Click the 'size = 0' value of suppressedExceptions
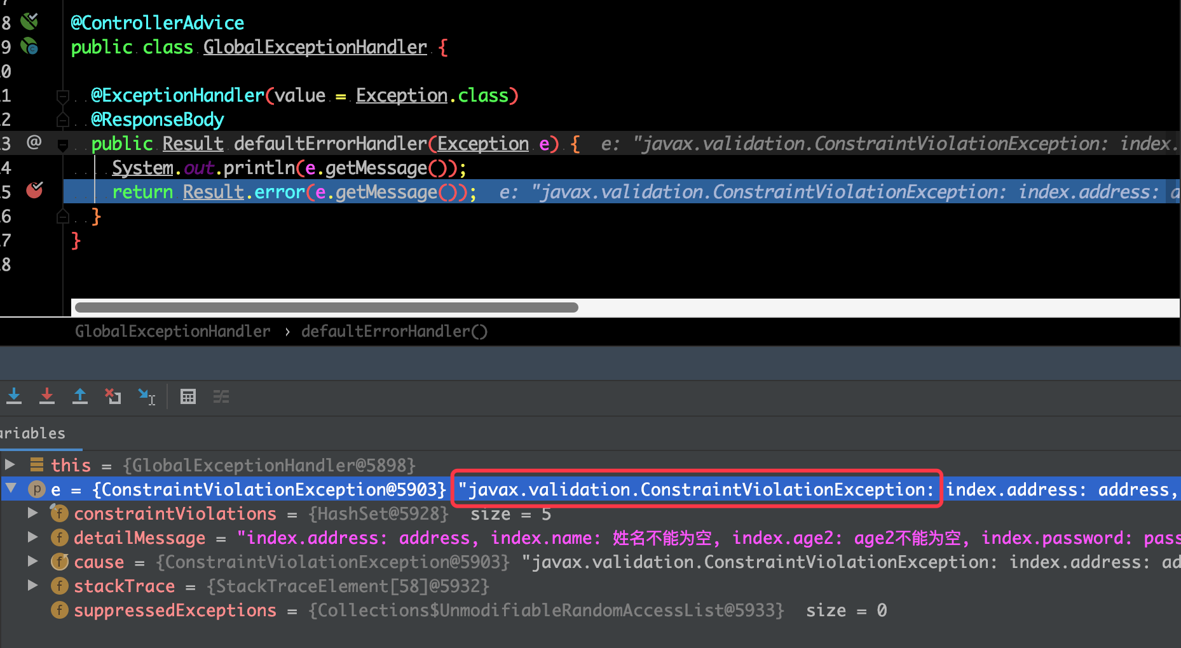Viewport: 1181px width, 648px height. 847,611
